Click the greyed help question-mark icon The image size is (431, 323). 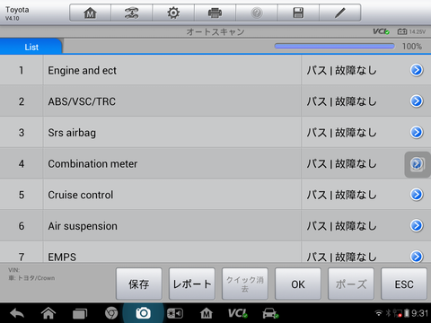(x=257, y=13)
